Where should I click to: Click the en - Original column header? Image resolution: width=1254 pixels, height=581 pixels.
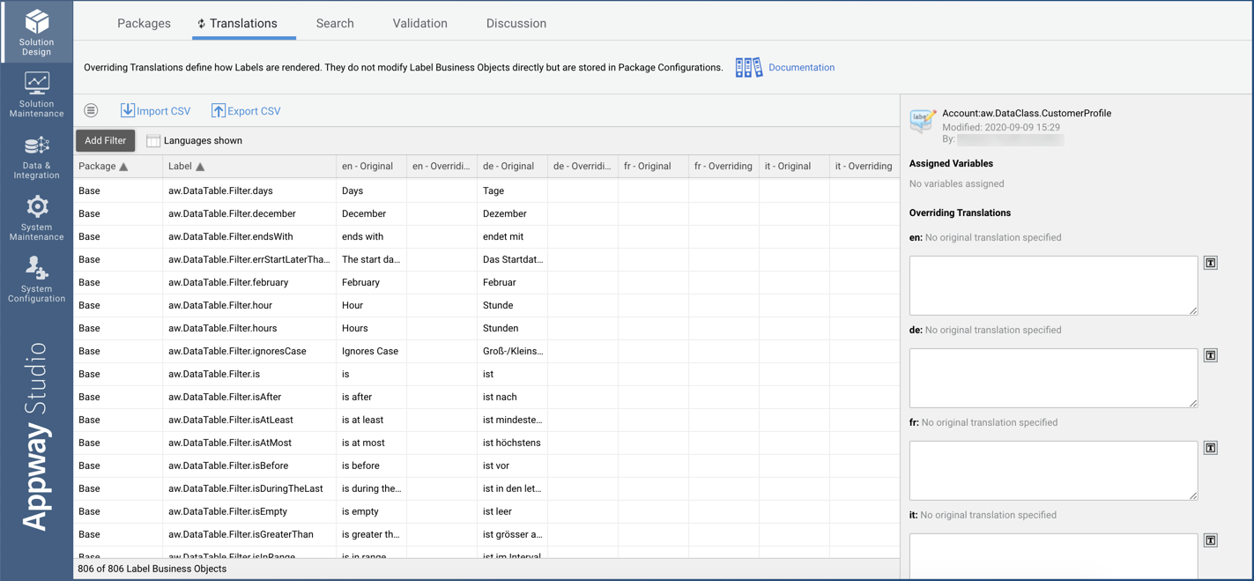pos(371,167)
